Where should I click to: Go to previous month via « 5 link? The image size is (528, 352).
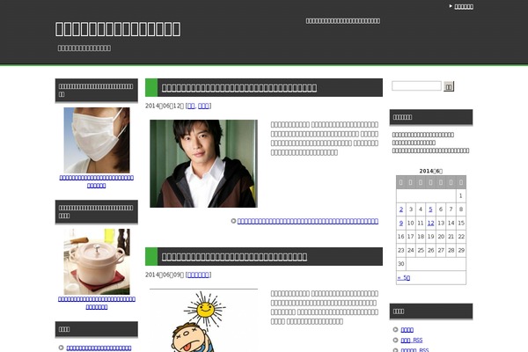point(403,278)
